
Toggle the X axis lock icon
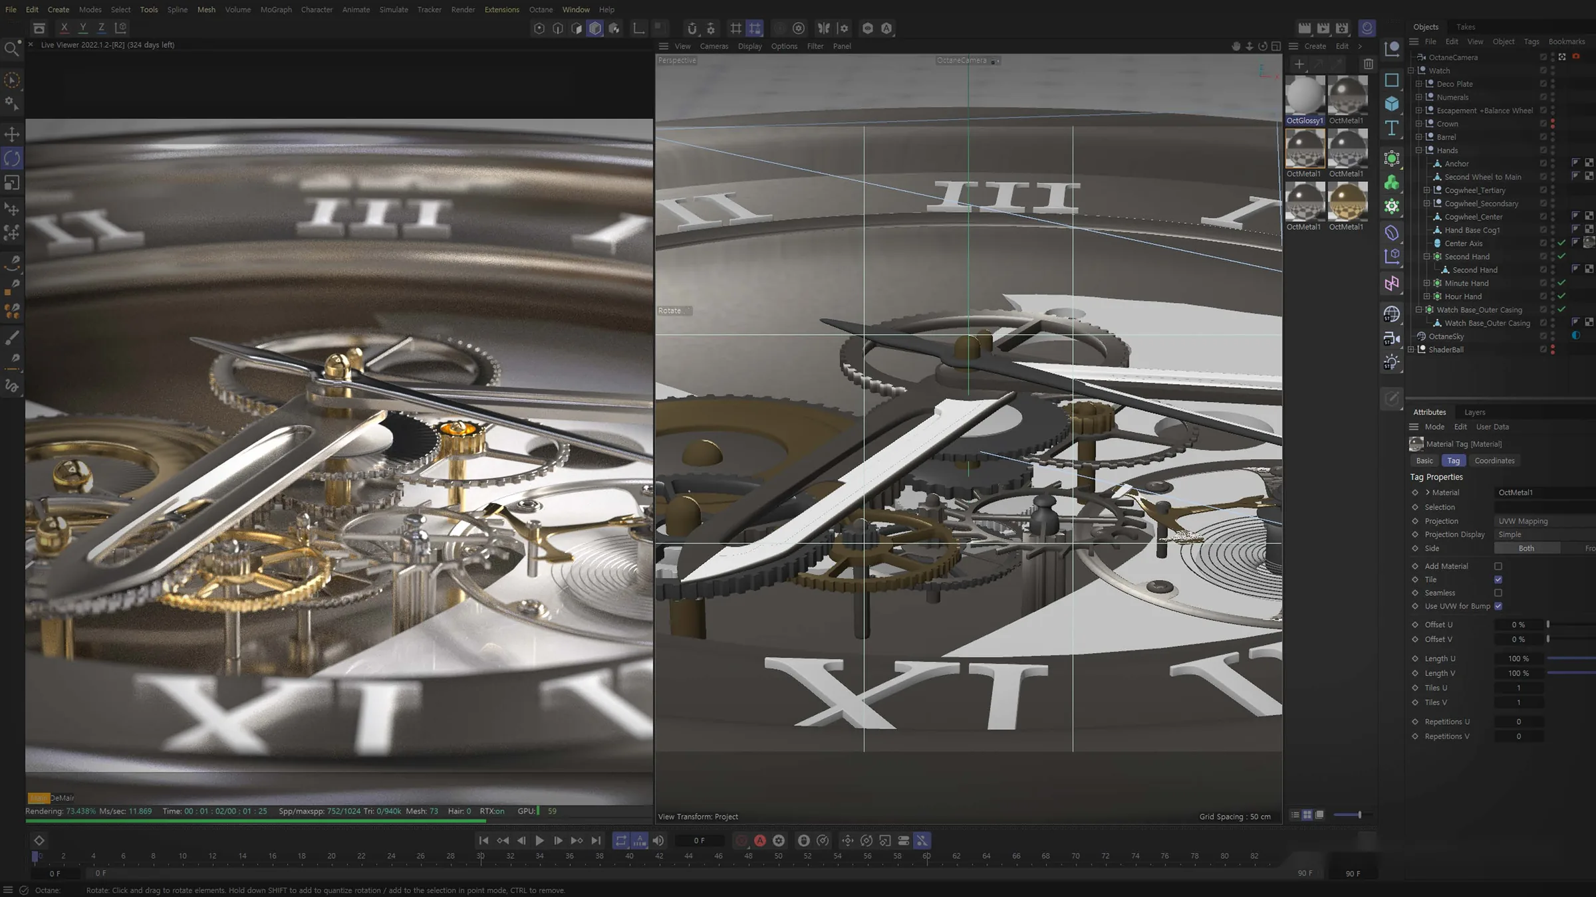(x=64, y=28)
